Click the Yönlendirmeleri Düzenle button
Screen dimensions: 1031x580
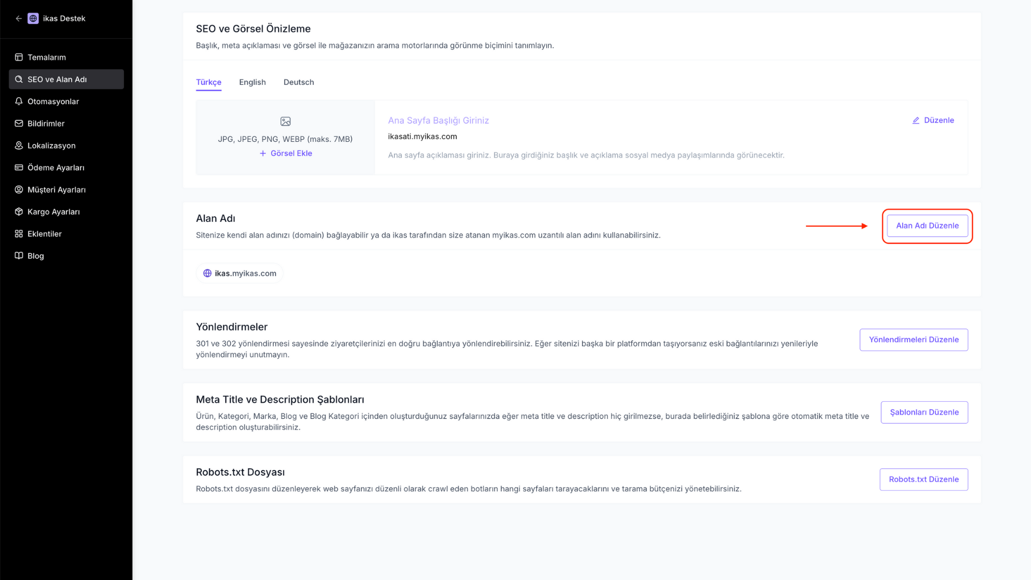click(913, 339)
